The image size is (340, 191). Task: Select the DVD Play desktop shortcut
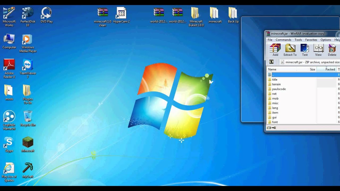coord(46,15)
